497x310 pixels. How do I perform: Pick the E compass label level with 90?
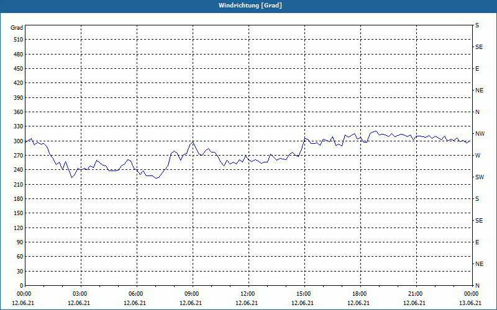(x=477, y=242)
